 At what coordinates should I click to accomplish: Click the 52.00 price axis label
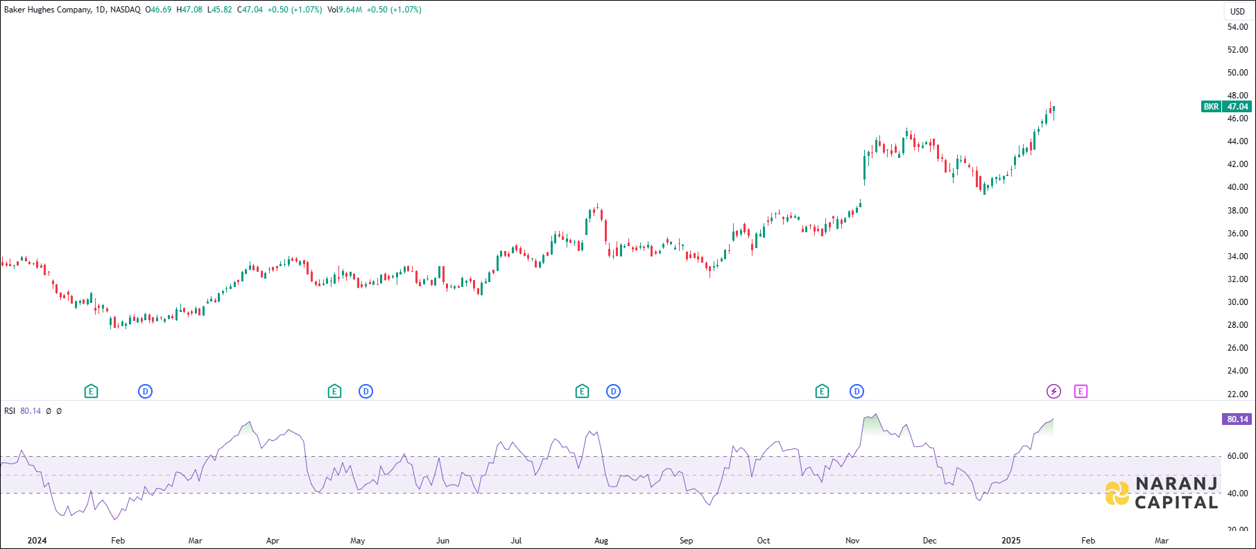1237,50
